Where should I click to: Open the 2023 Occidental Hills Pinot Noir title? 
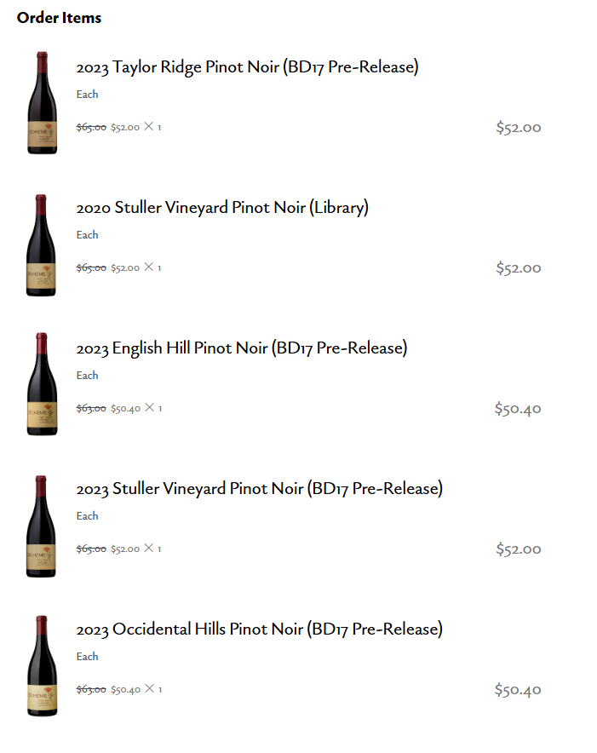click(260, 629)
